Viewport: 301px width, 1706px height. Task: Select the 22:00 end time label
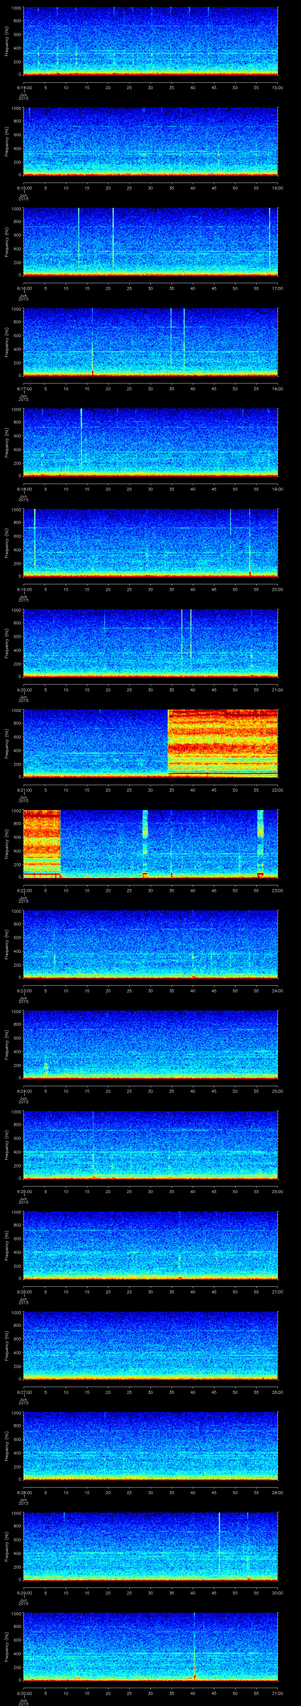click(x=278, y=790)
